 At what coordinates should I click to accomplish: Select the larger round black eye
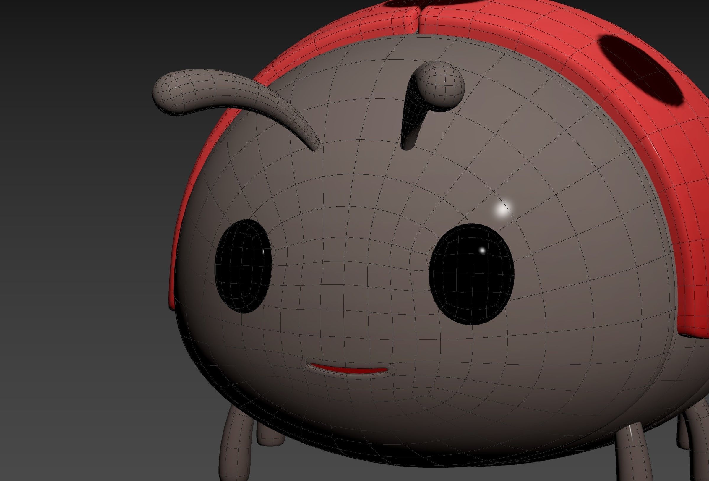click(x=471, y=274)
